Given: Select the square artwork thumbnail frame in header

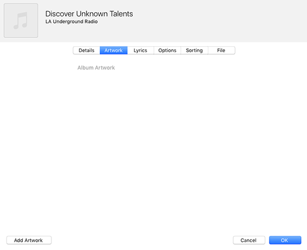Looking at the screenshot, I should click(20, 20).
